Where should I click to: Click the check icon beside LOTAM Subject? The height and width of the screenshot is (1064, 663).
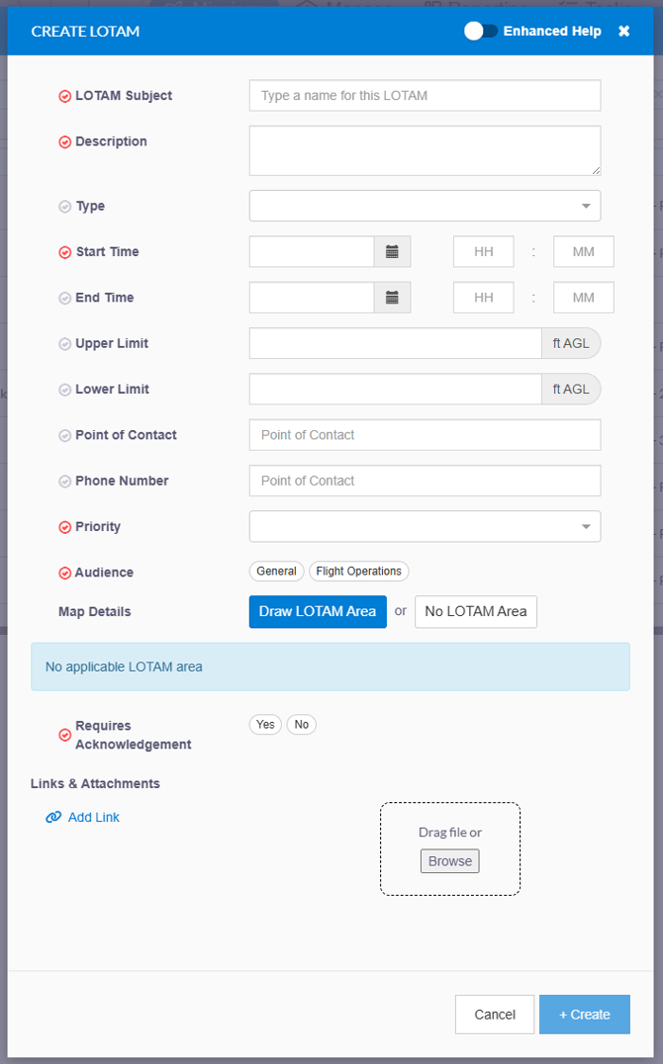pyautogui.click(x=65, y=97)
